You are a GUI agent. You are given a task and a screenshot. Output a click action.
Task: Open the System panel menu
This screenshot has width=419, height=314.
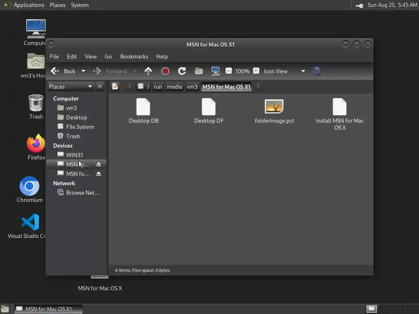coord(80,5)
